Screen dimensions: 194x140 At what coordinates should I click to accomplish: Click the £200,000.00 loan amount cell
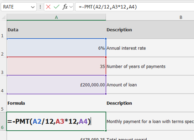click(x=56, y=85)
